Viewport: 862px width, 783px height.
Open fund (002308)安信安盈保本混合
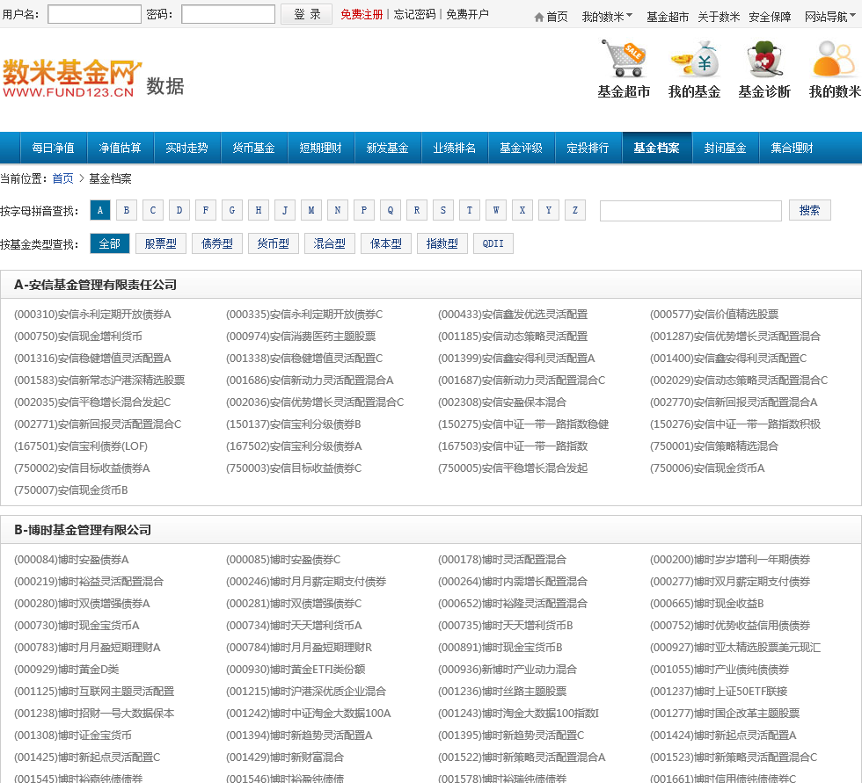click(502, 402)
